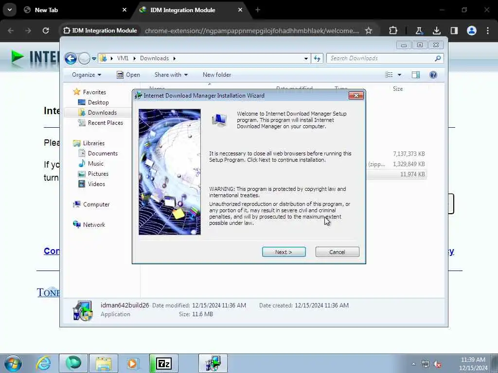Go back in the Explorer window
This screenshot has height=373, width=498.
click(71, 58)
